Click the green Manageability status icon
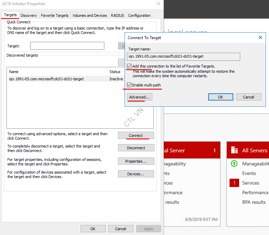 [234, 164]
